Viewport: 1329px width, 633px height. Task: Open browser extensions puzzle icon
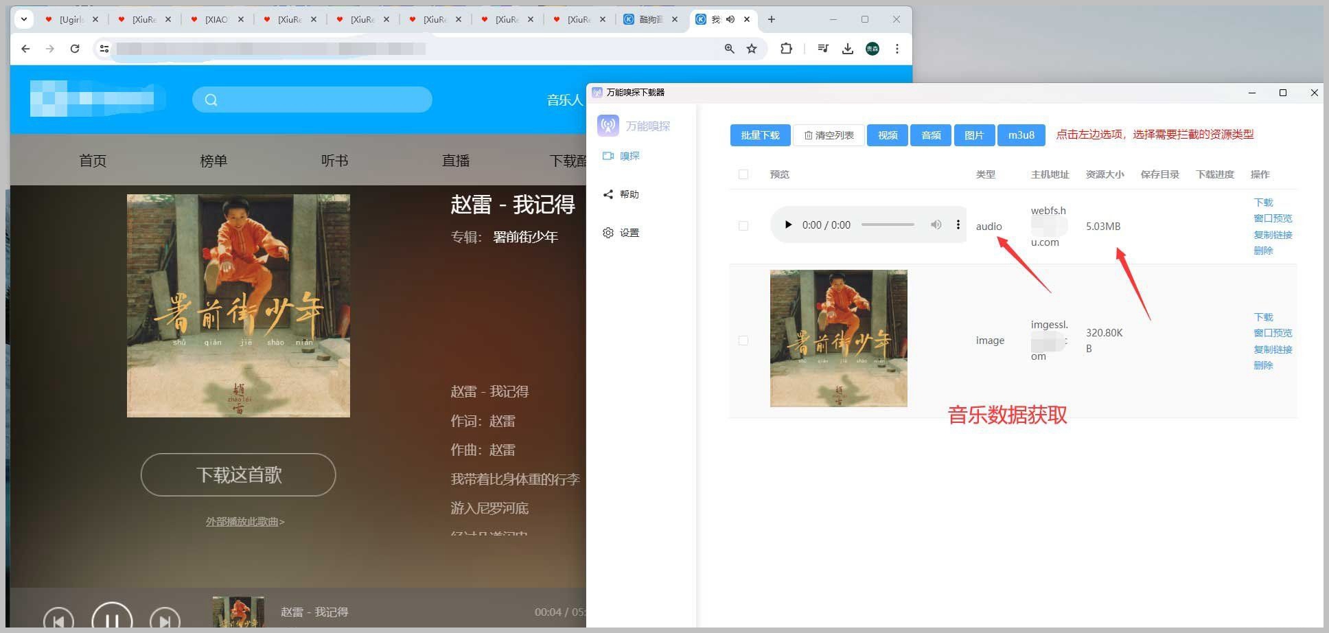point(787,49)
